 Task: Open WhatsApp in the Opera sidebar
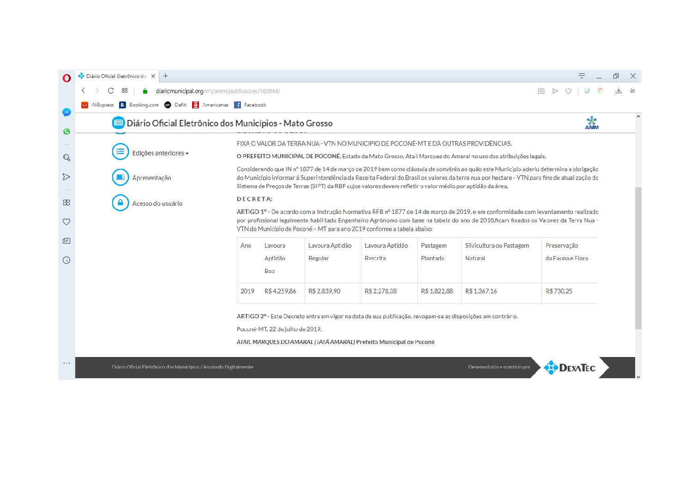tap(66, 131)
